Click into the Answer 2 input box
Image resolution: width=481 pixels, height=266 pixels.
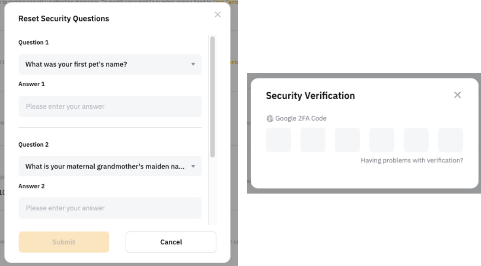click(110, 208)
